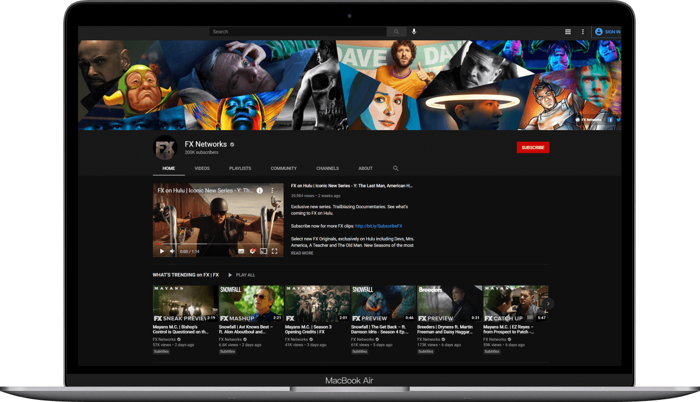Click the magnifier search button beside search box

[x=396, y=32]
